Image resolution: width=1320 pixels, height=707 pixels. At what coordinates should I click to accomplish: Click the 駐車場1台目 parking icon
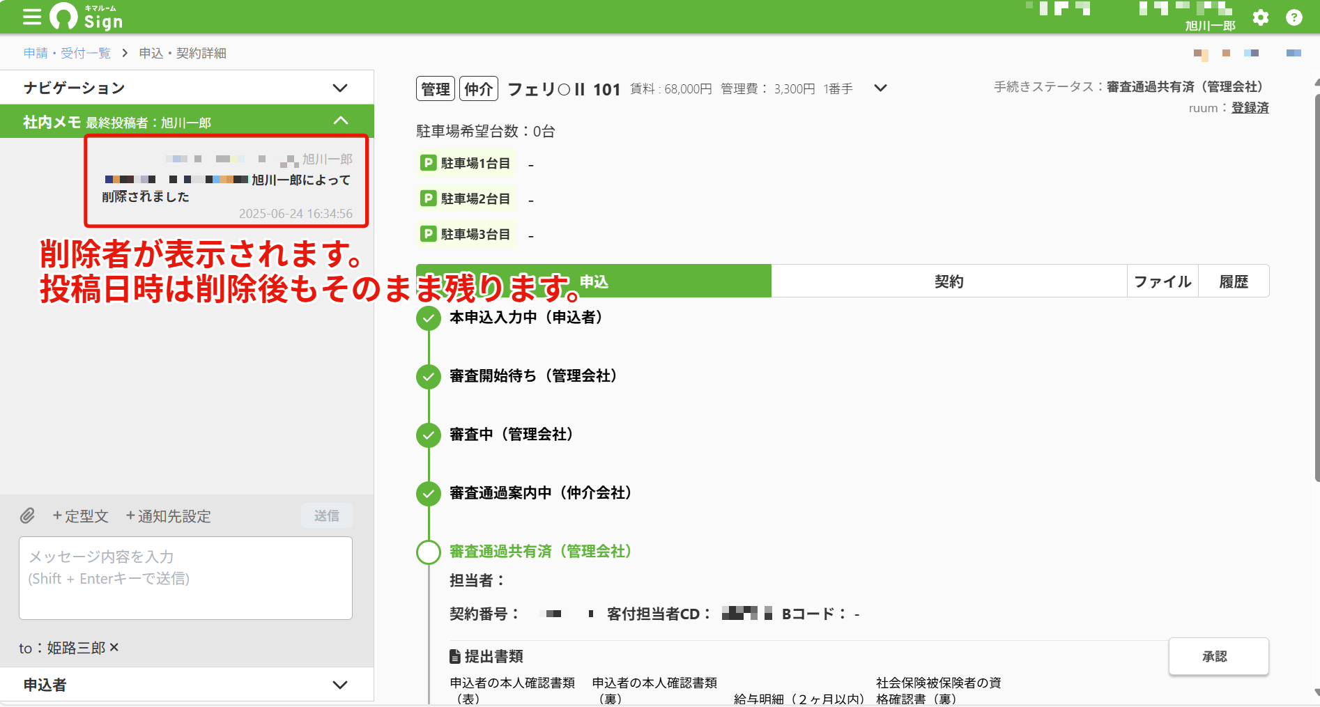tap(428, 163)
